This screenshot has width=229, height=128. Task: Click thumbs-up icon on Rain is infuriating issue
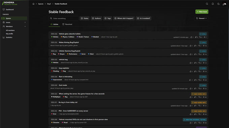click(x=190, y=80)
